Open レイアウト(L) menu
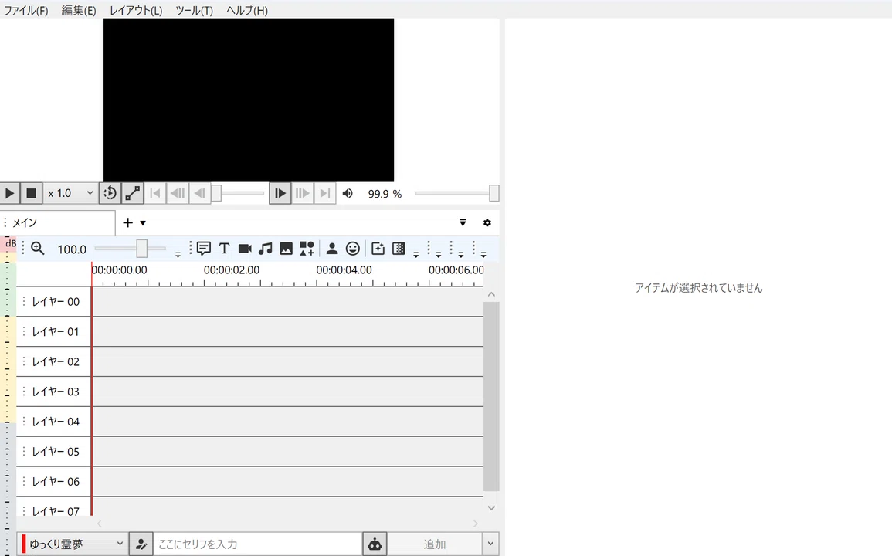Image resolution: width=892 pixels, height=556 pixels. point(136,10)
